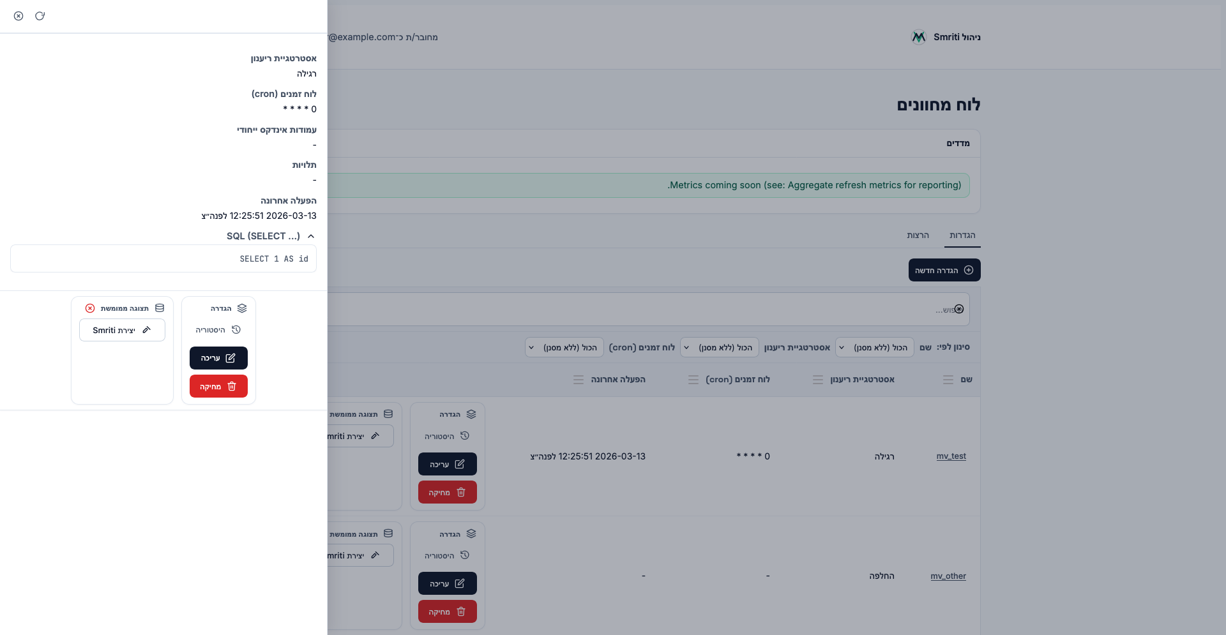1226x635 pixels.
Task: Open the mv_test link in the table
Action: pyautogui.click(x=951, y=456)
